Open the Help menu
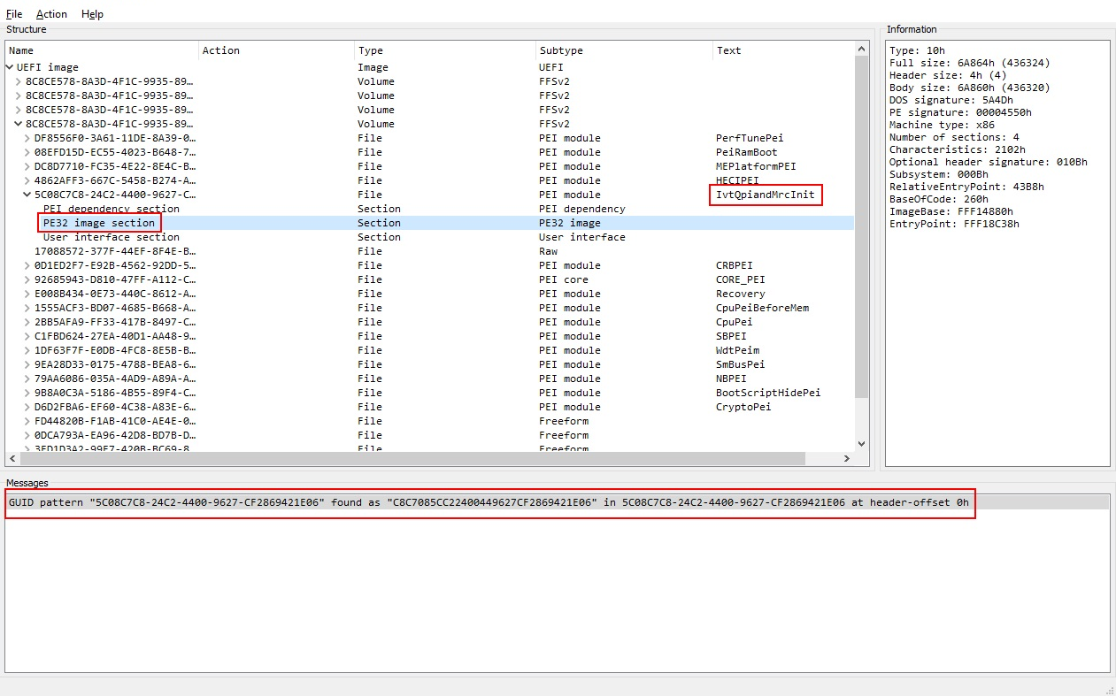The image size is (1116, 696). [x=92, y=14]
